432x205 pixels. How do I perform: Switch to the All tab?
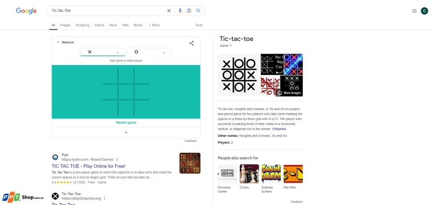(x=53, y=25)
